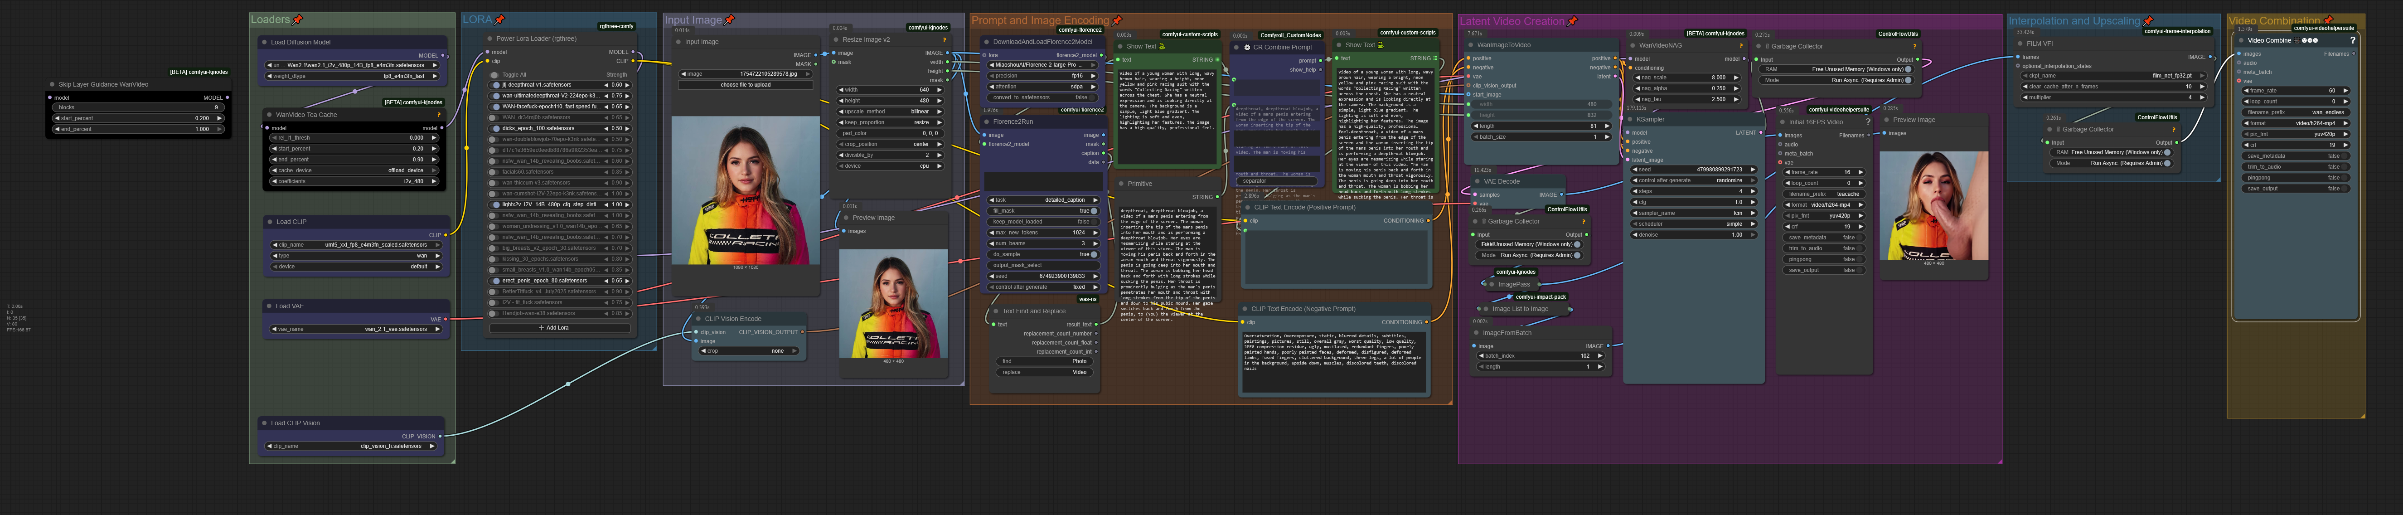Click the orange help mark on Resize Image v2 node

pos(944,40)
